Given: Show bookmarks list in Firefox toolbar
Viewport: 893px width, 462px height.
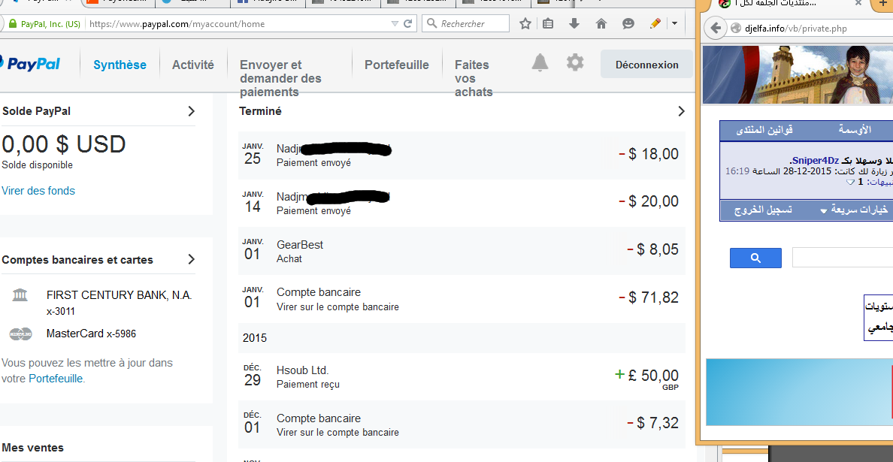Looking at the screenshot, I should 548,23.
